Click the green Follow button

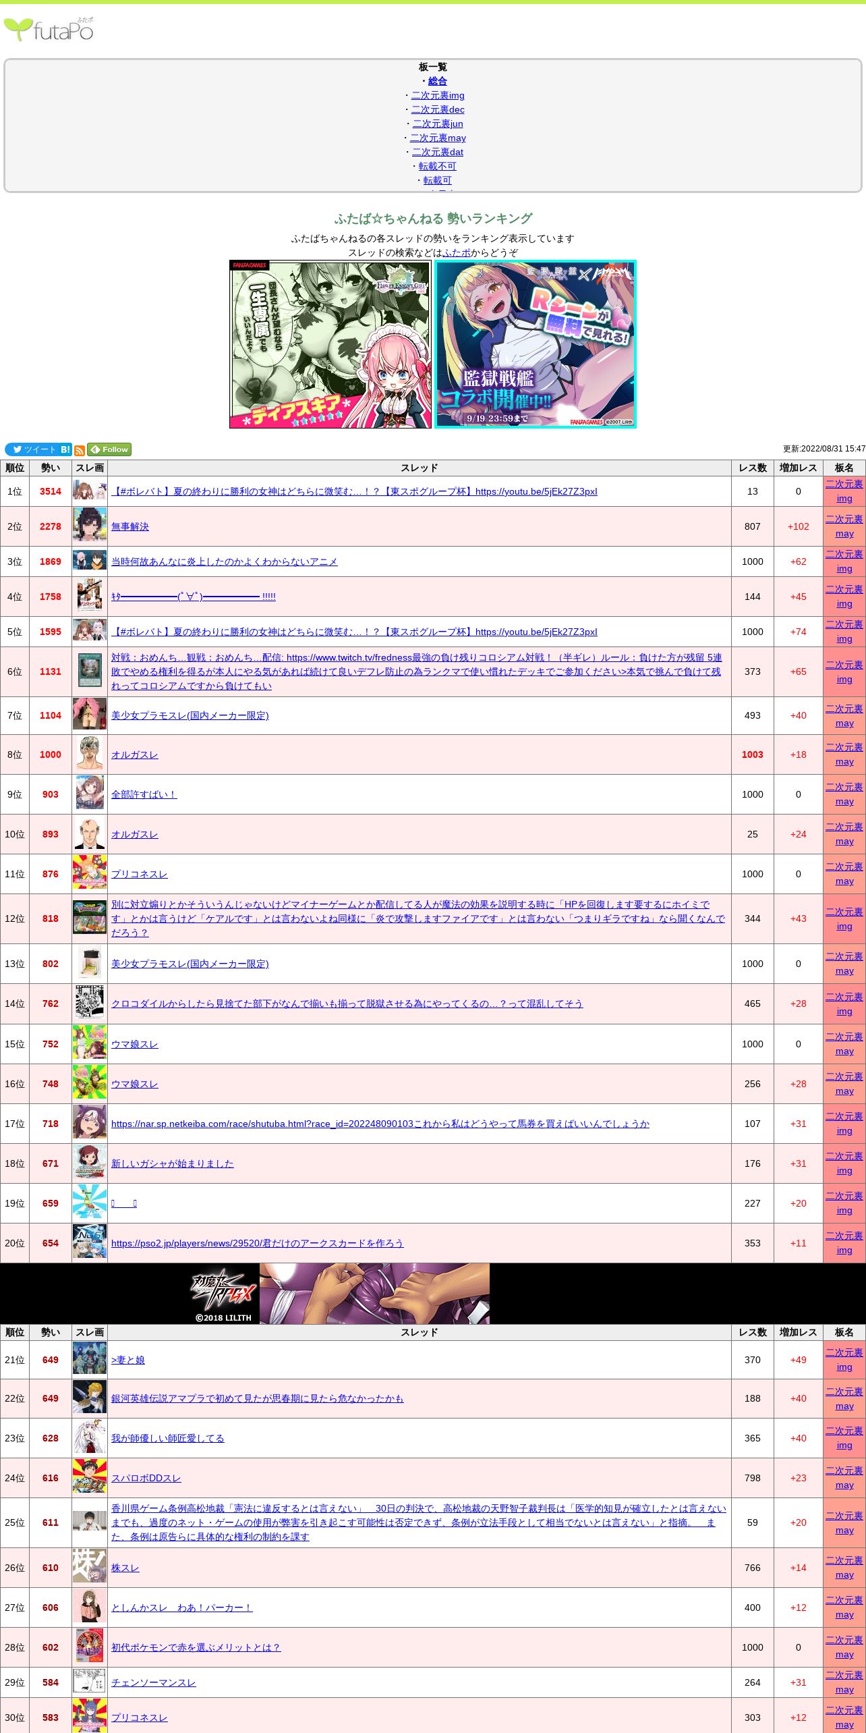[x=109, y=449]
